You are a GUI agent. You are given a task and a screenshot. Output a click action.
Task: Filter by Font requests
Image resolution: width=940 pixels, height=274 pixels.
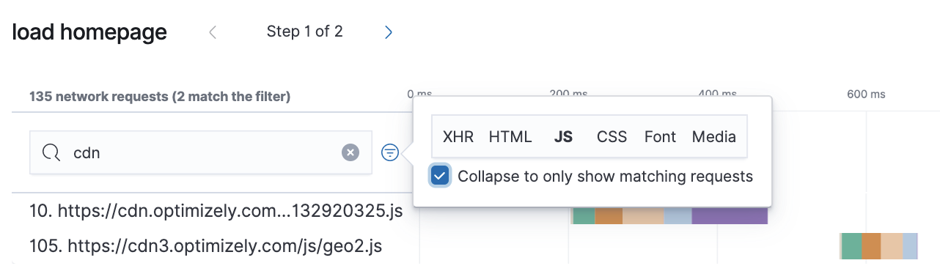(660, 137)
